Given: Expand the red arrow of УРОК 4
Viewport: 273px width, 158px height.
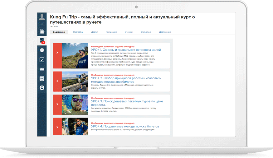Looking at the screenshot, I should [x=57, y=127].
